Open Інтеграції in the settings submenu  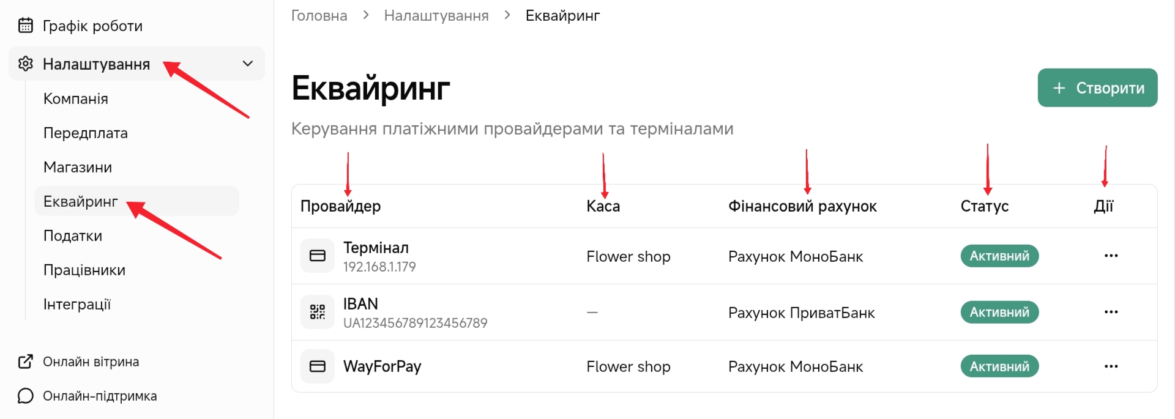(x=77, y=305)
